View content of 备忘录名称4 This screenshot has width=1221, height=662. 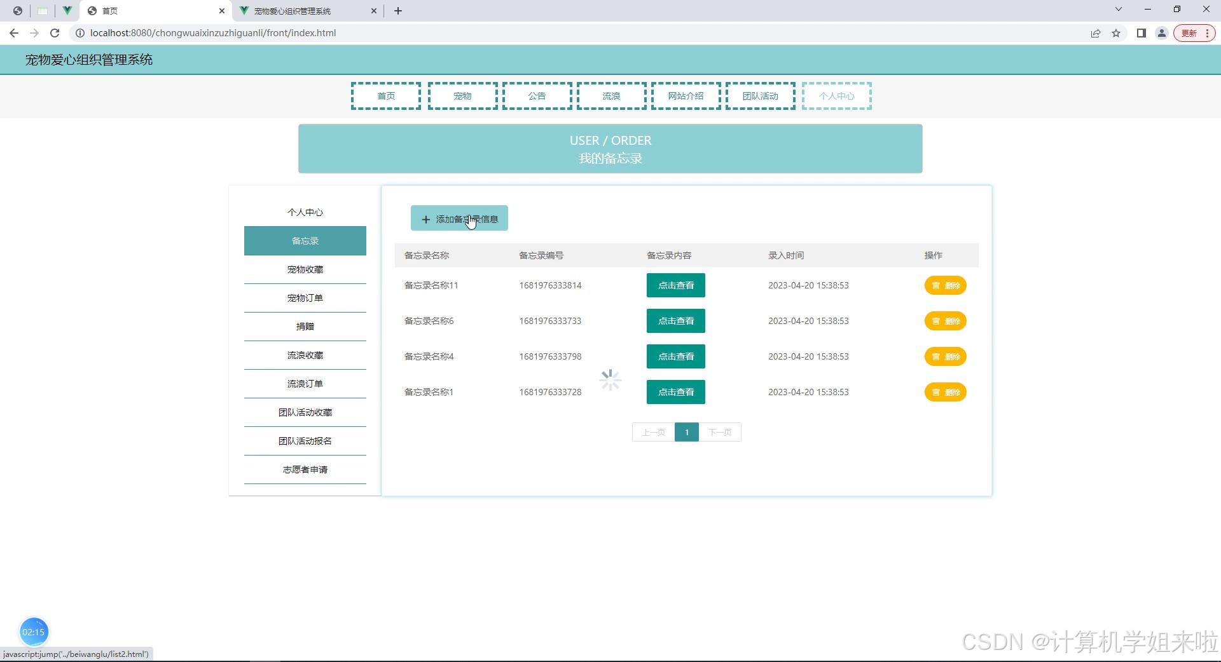[676, 356]
